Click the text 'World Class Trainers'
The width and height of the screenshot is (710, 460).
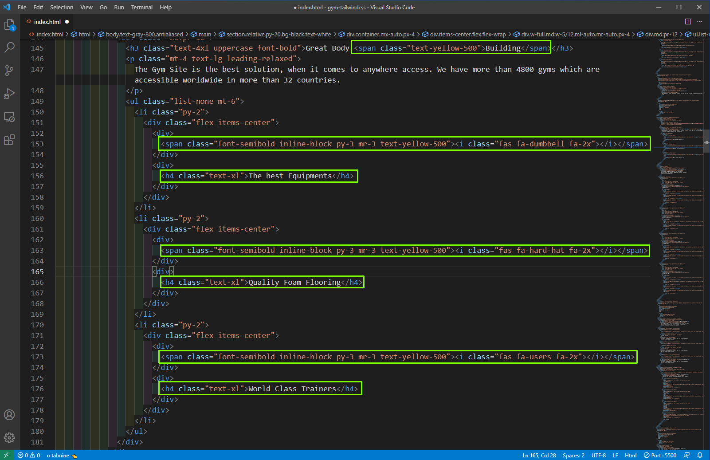click(x=292, y=389)
